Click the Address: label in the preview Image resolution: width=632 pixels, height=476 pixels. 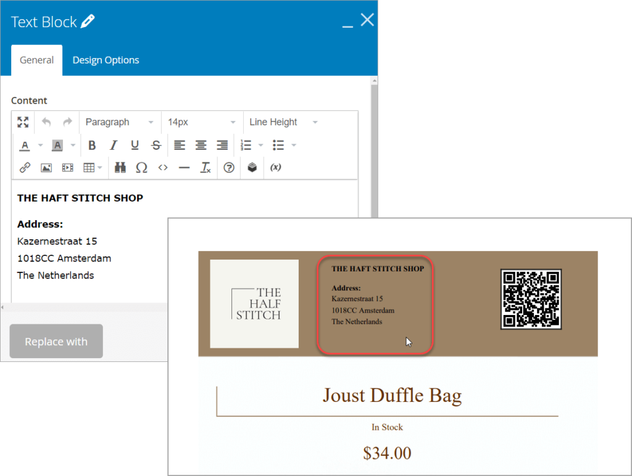[346, 288]
